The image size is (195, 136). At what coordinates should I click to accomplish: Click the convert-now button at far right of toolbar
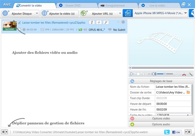click(x=192, y=13)
